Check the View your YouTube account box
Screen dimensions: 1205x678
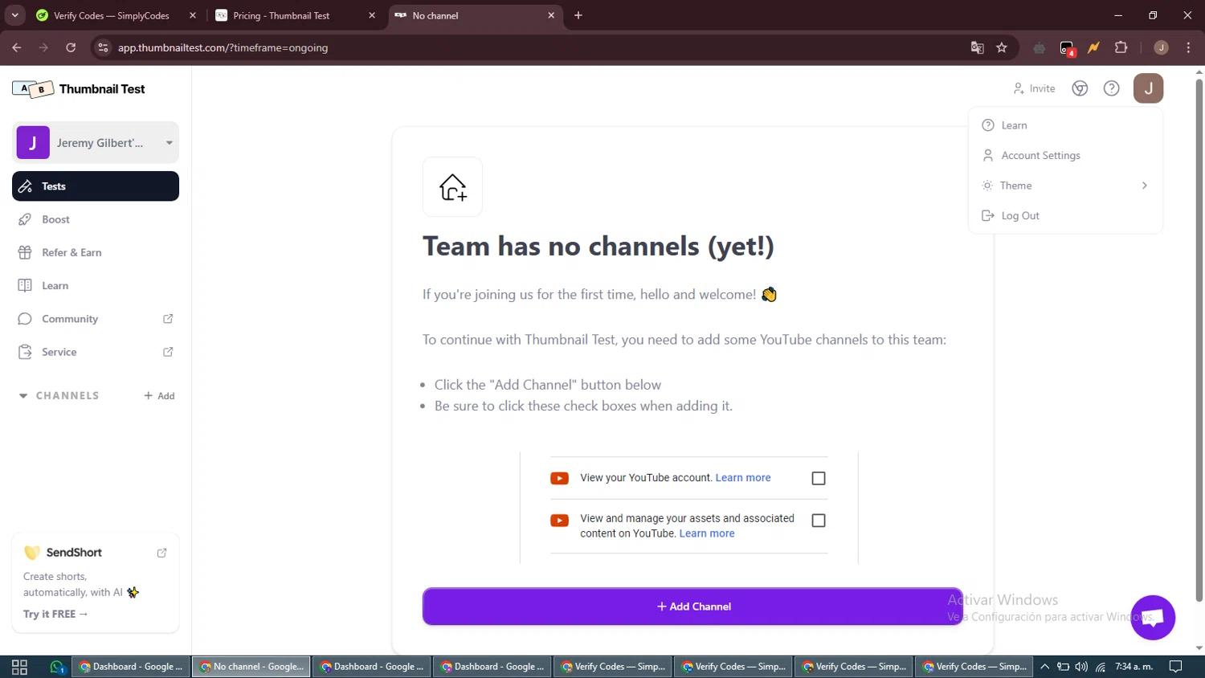click(819, 478)
